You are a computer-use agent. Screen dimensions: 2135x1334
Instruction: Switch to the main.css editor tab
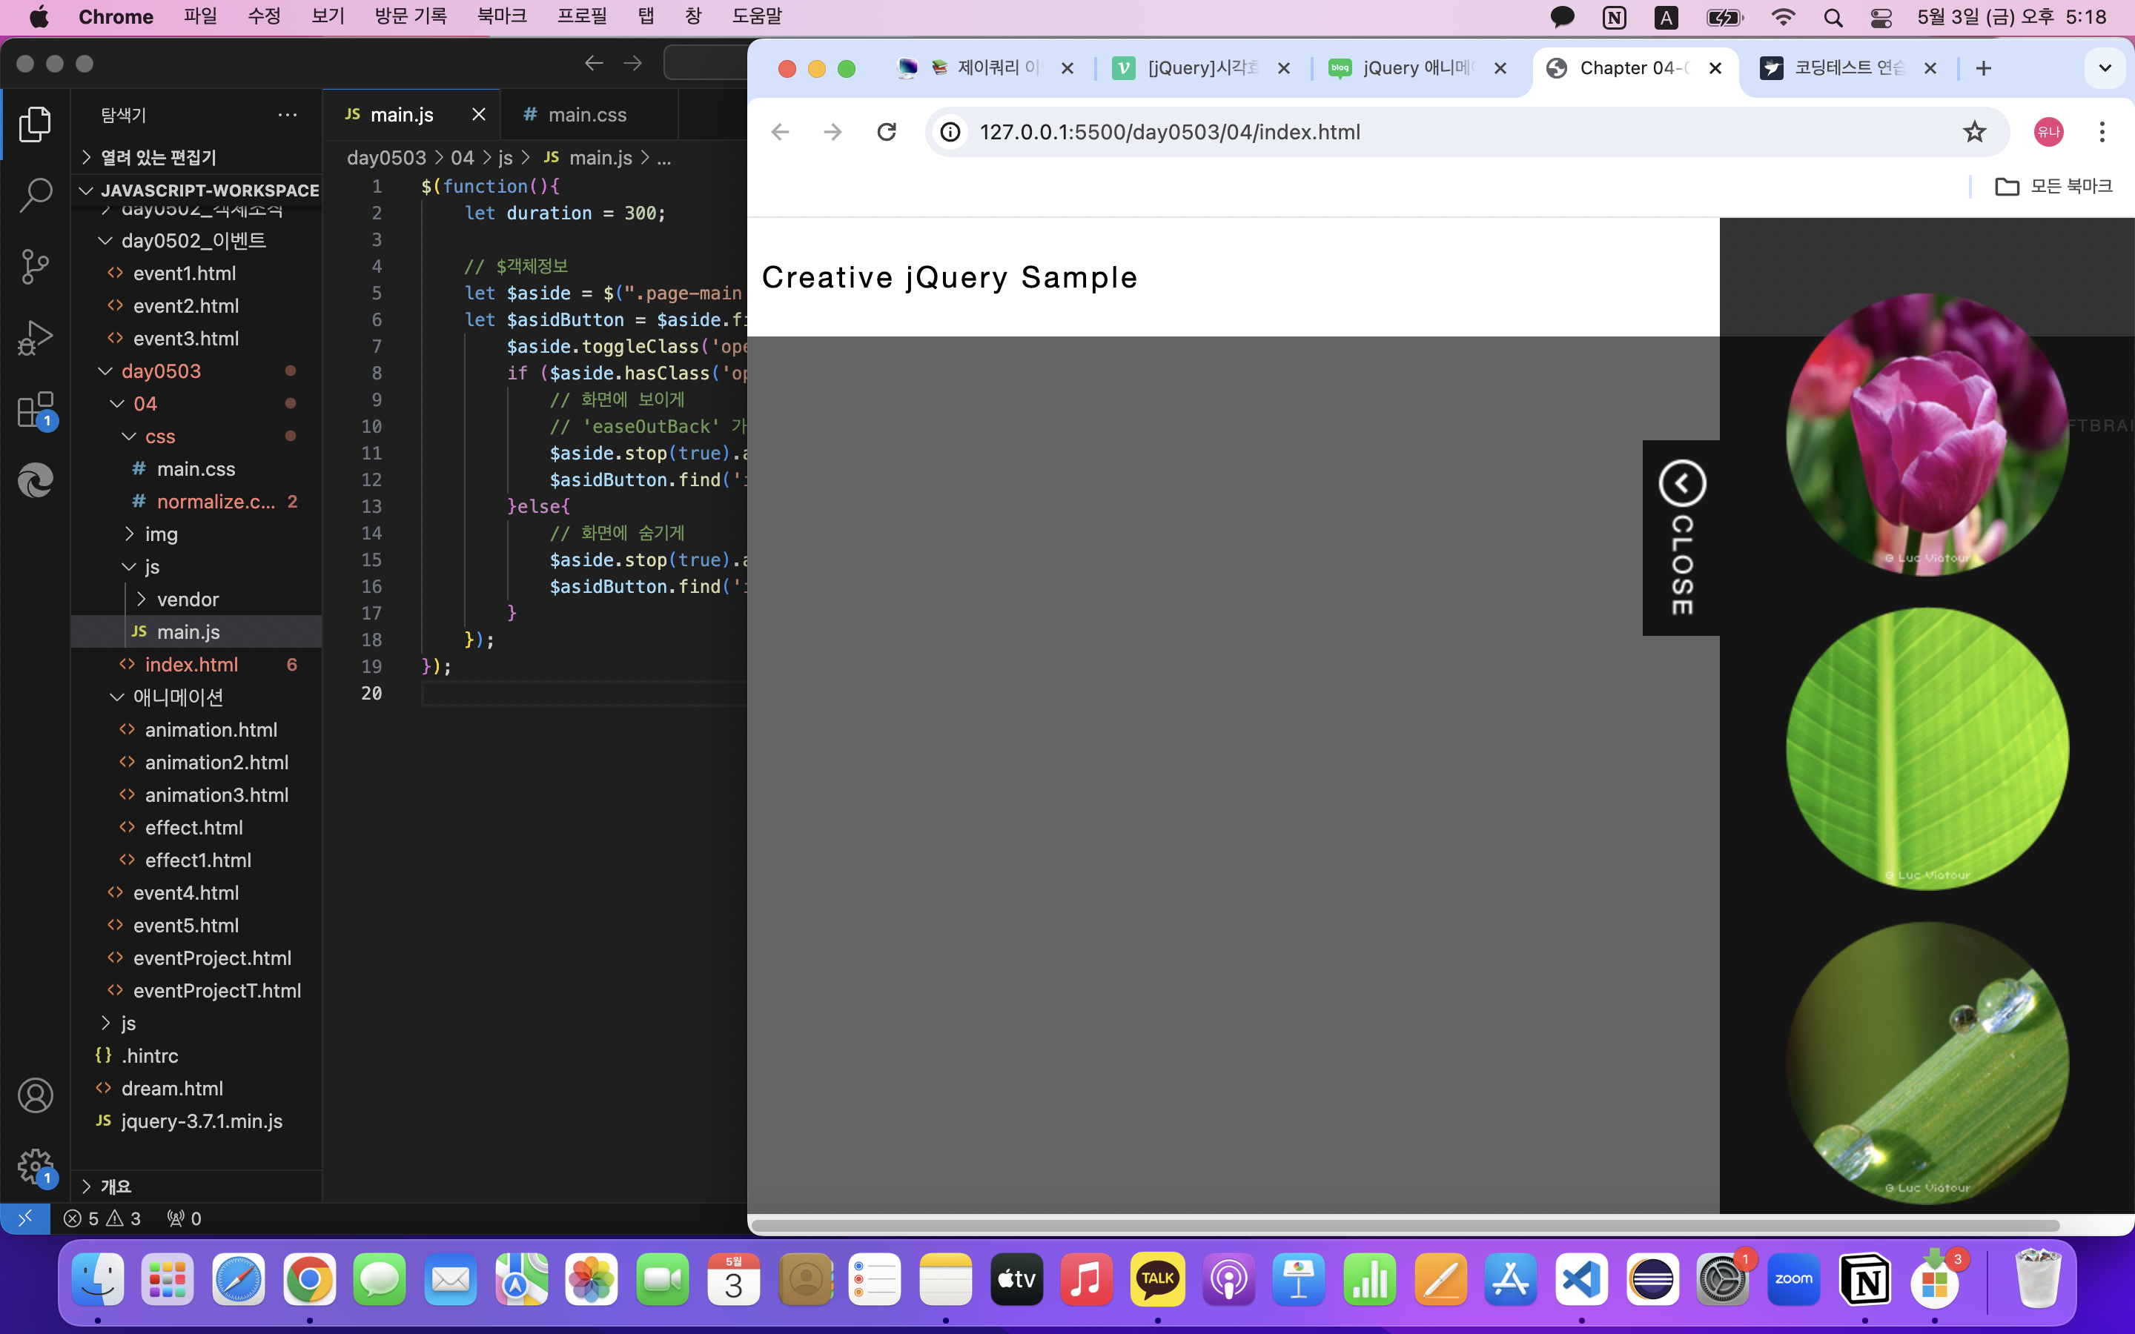pyautogui.click(x=586, y=115)
